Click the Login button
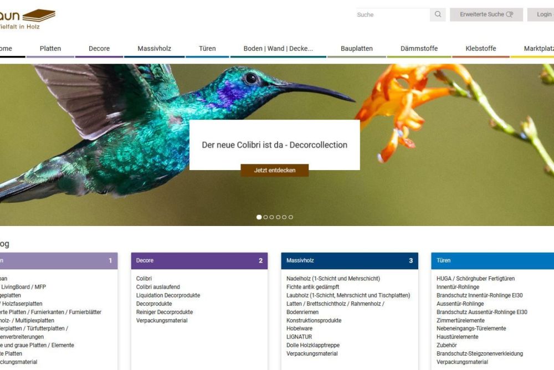Image resolution: width=554 pixels, height=370 pixels. (541, 14)
